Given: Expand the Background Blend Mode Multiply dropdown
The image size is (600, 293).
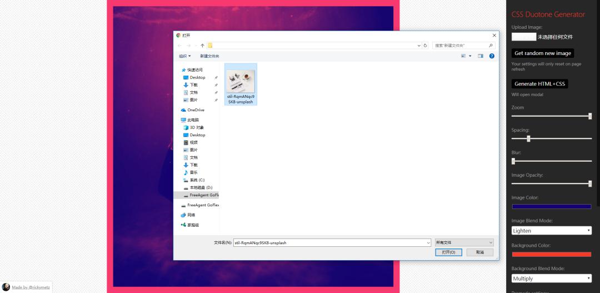Looking at the screenshot, I should (x=552, y=279).
